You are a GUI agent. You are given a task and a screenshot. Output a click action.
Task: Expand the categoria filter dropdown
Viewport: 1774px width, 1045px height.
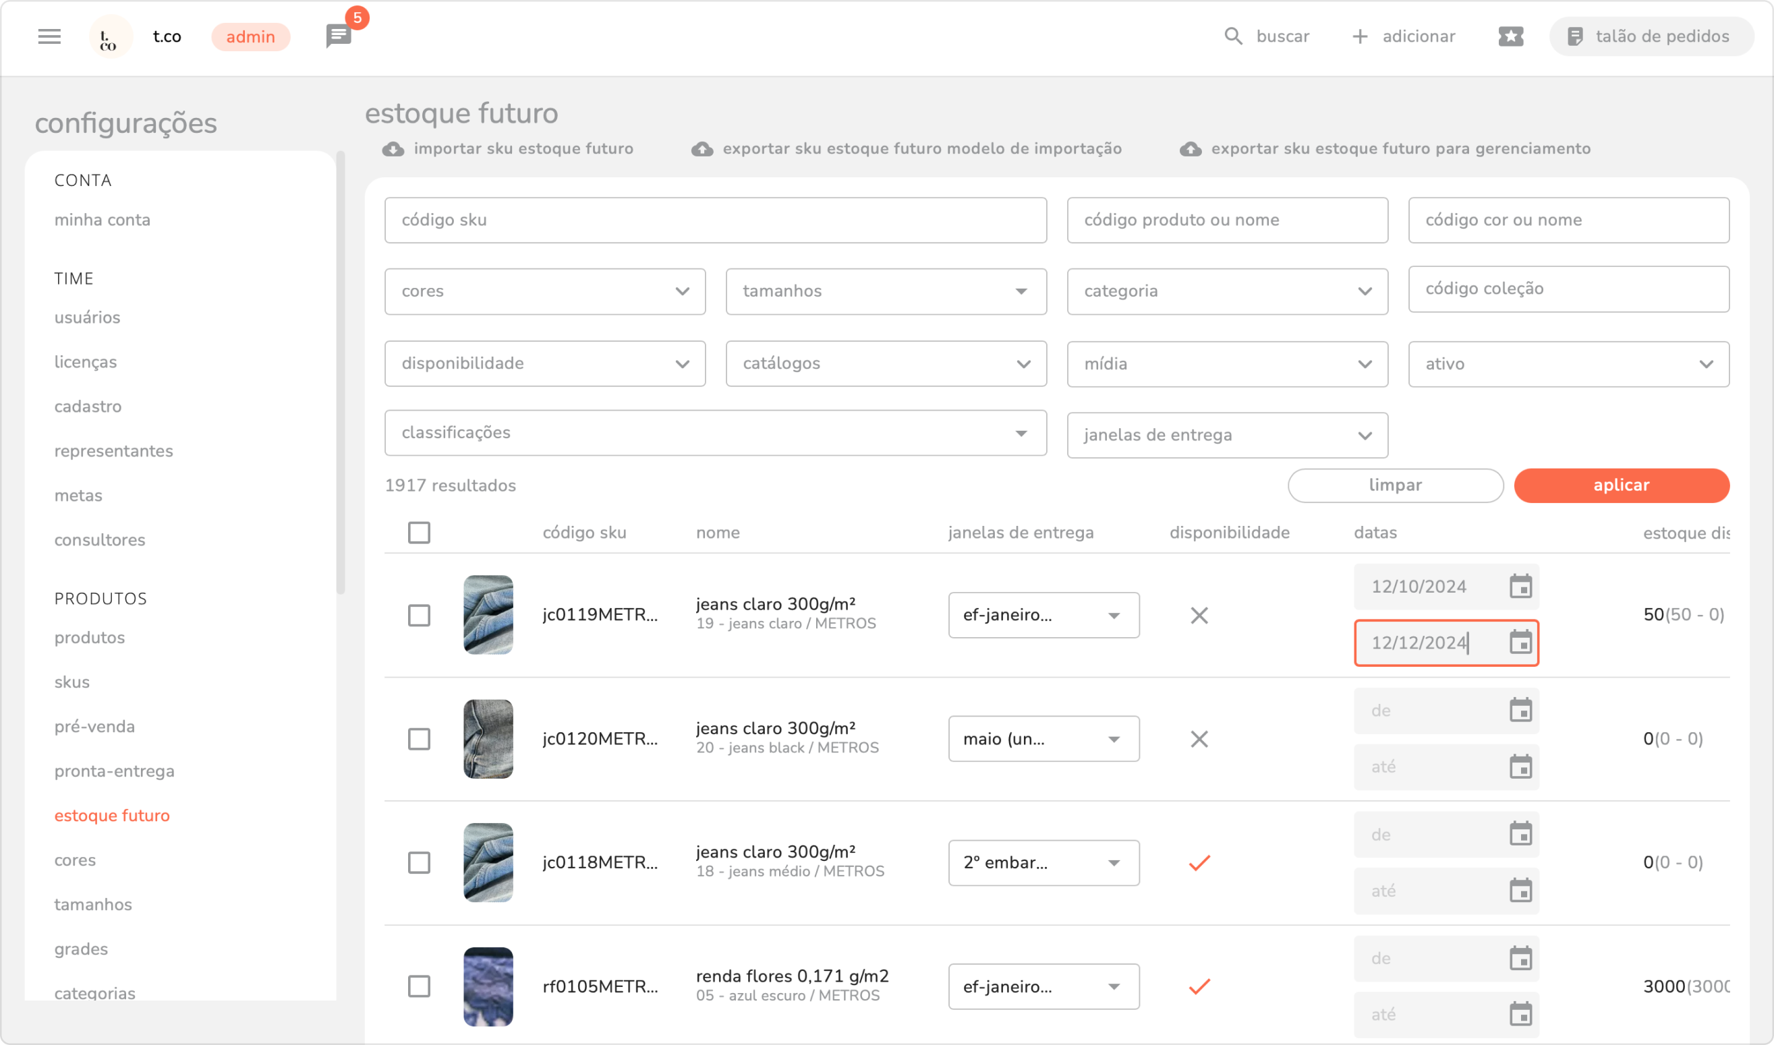point(1226,291)
